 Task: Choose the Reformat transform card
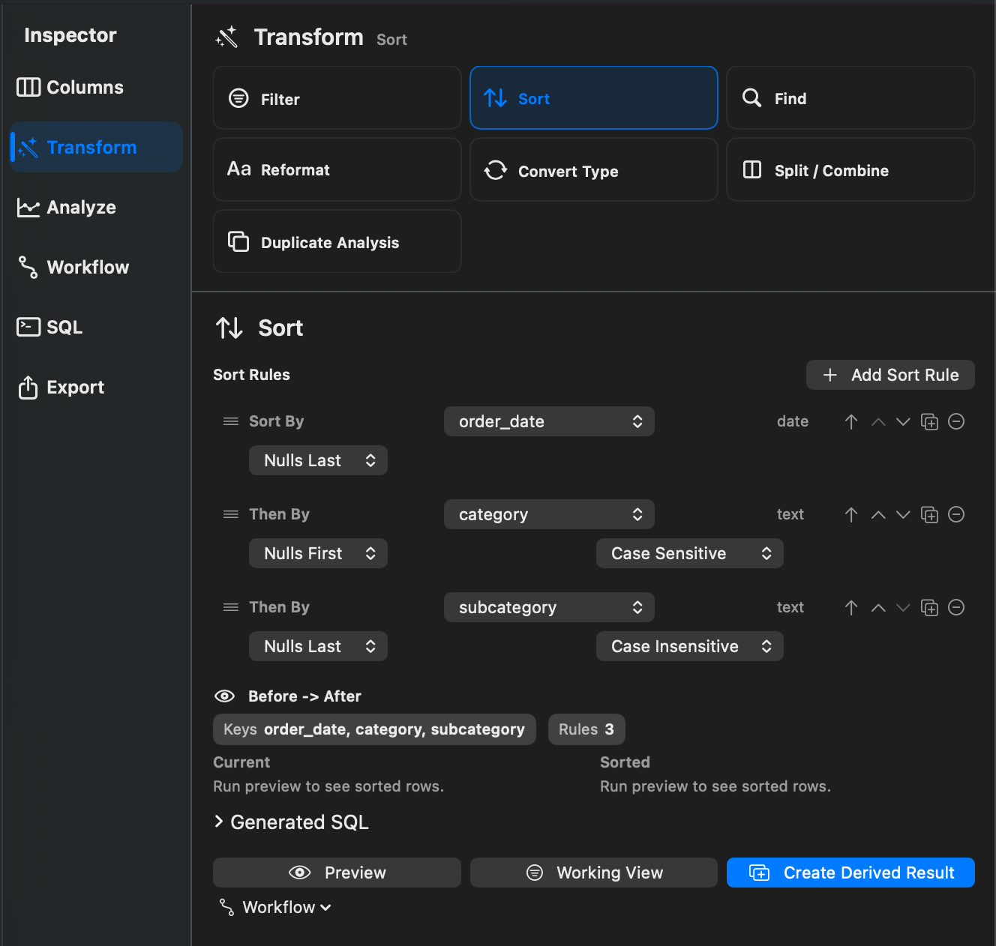(337, 169)
